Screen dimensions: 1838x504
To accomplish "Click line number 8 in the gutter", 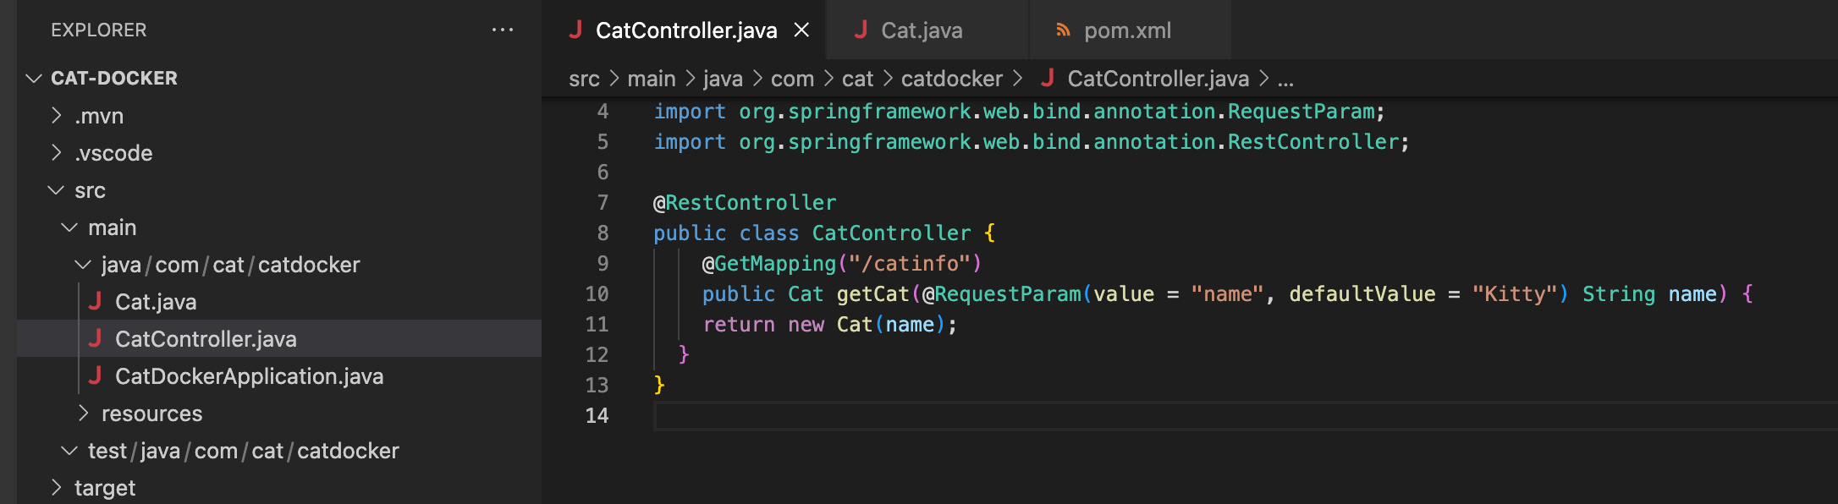I will tap(603, 233).
